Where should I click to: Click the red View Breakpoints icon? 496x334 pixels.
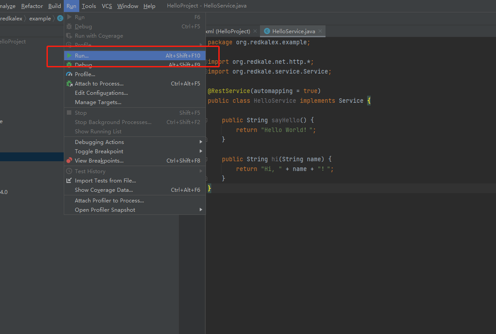point(69,161)
